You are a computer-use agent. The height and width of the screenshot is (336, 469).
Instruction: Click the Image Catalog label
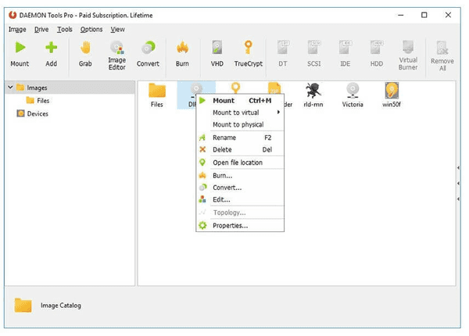click(61, 306)
